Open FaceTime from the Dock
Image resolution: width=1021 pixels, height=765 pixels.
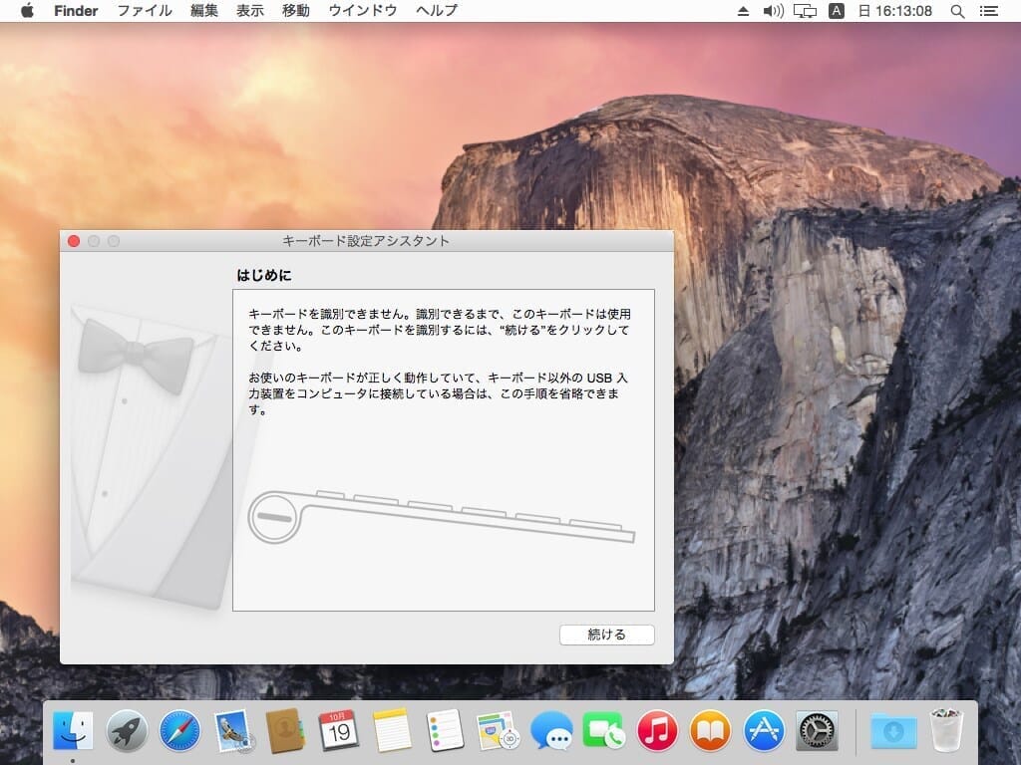click(x=603, y=732)
